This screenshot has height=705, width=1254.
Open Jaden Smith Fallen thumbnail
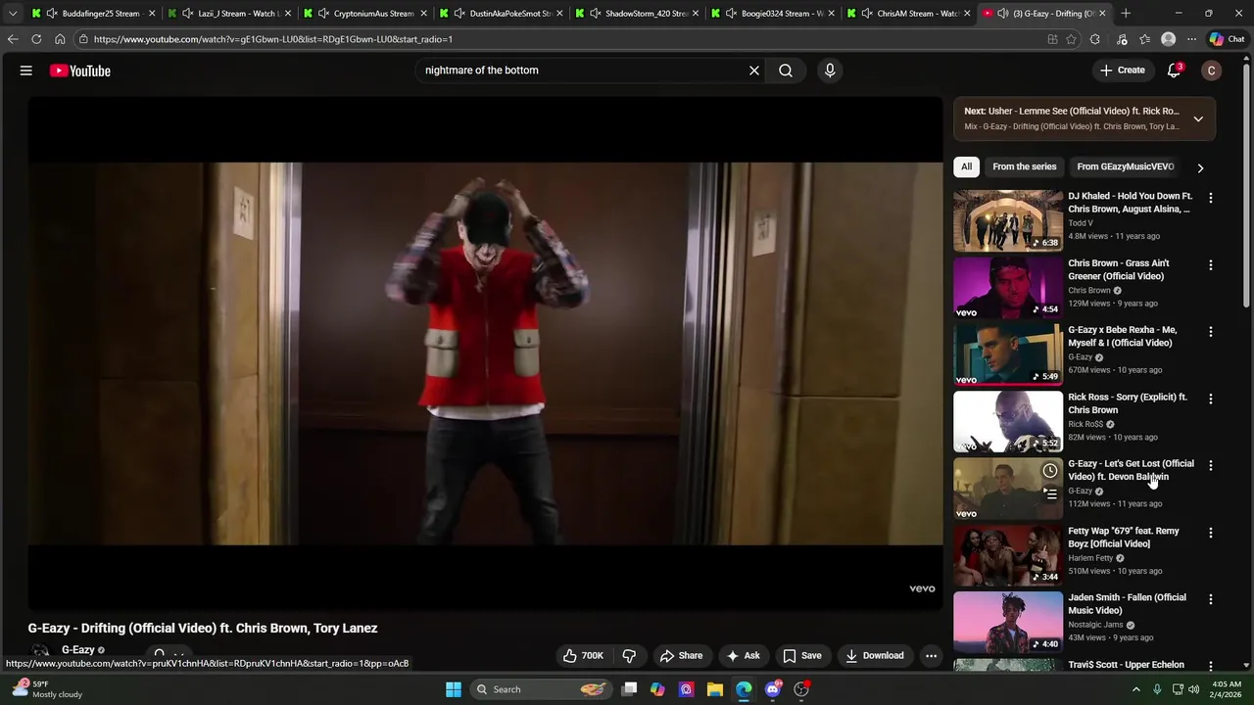1008,622
